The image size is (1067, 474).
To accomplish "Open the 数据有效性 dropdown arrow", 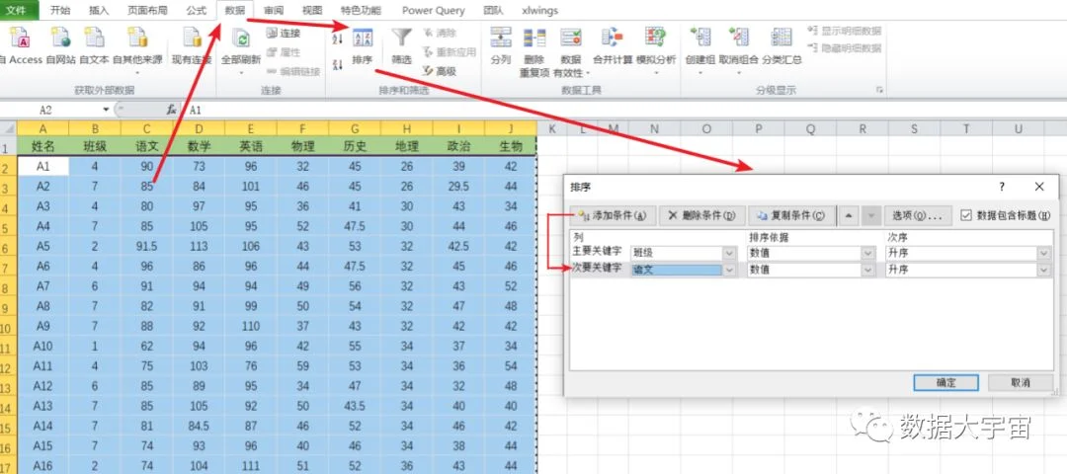I will pyautogui.click(x=587, y=73).
